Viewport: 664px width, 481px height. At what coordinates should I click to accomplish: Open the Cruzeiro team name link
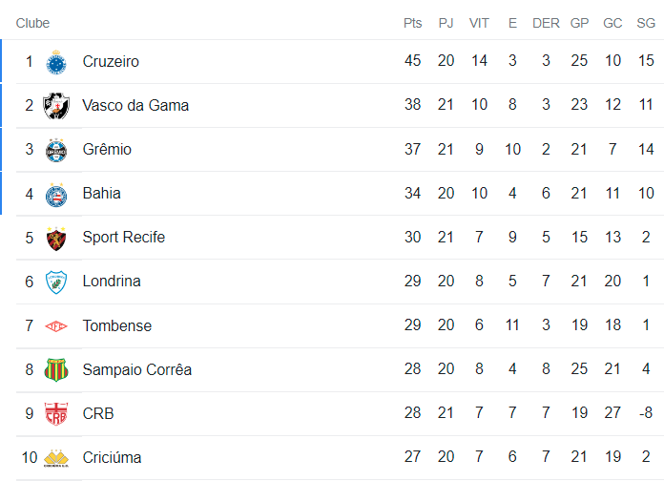[x=111, y=62]
